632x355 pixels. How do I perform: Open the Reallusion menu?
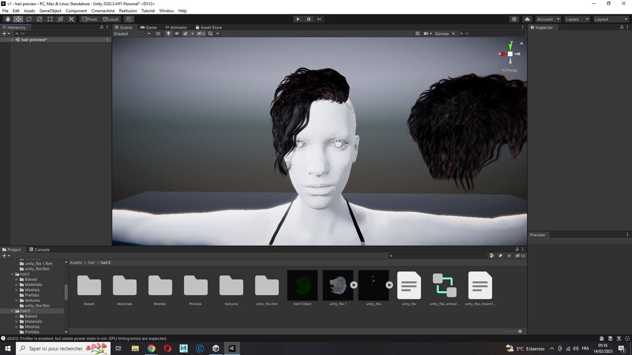pos(128,11)
